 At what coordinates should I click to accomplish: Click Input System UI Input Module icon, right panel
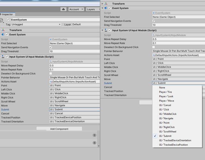point(106,30)
